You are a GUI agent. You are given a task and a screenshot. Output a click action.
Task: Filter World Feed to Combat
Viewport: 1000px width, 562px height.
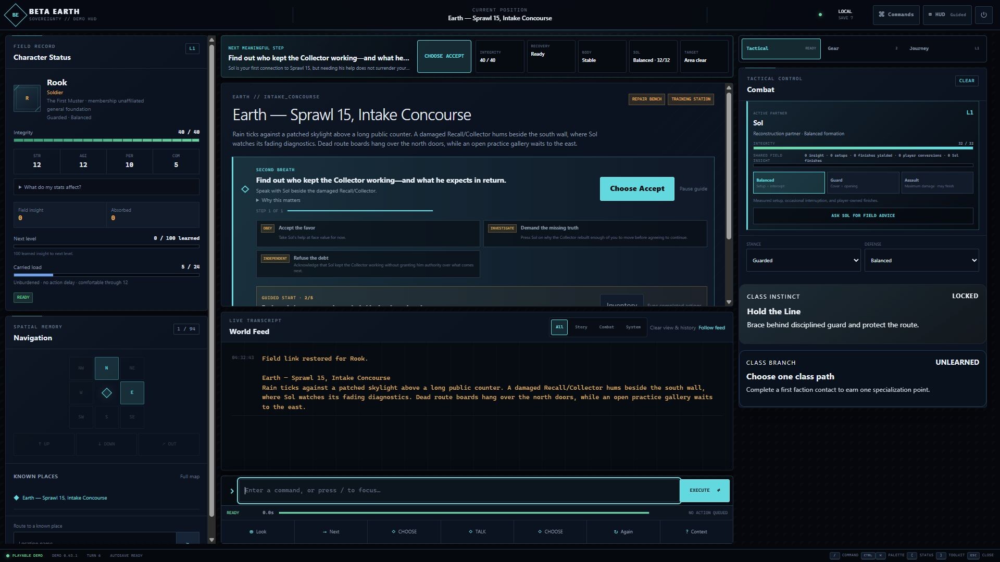click(606, 327)
